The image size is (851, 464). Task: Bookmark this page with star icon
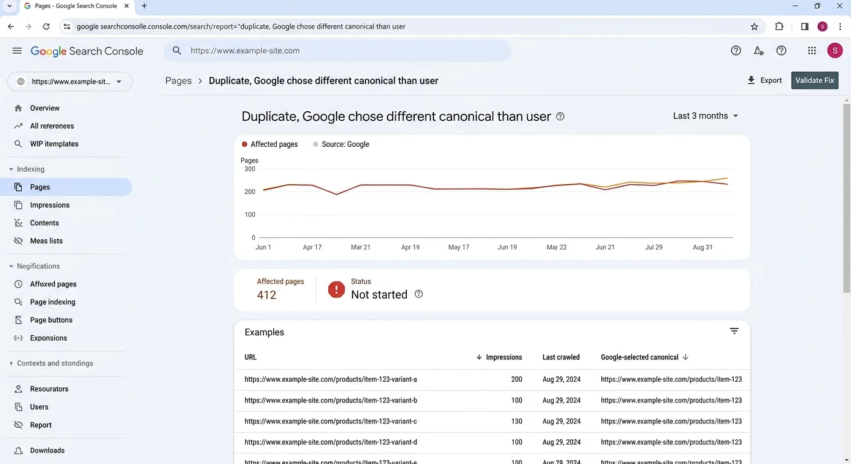click(x=754, y=27)
